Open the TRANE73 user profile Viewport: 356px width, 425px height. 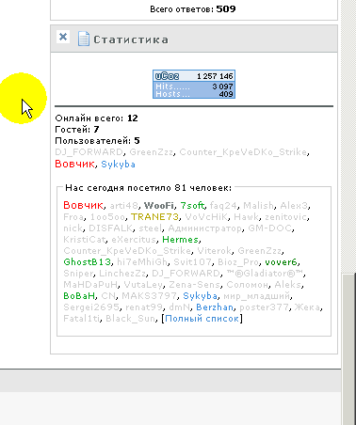[154, 217]
